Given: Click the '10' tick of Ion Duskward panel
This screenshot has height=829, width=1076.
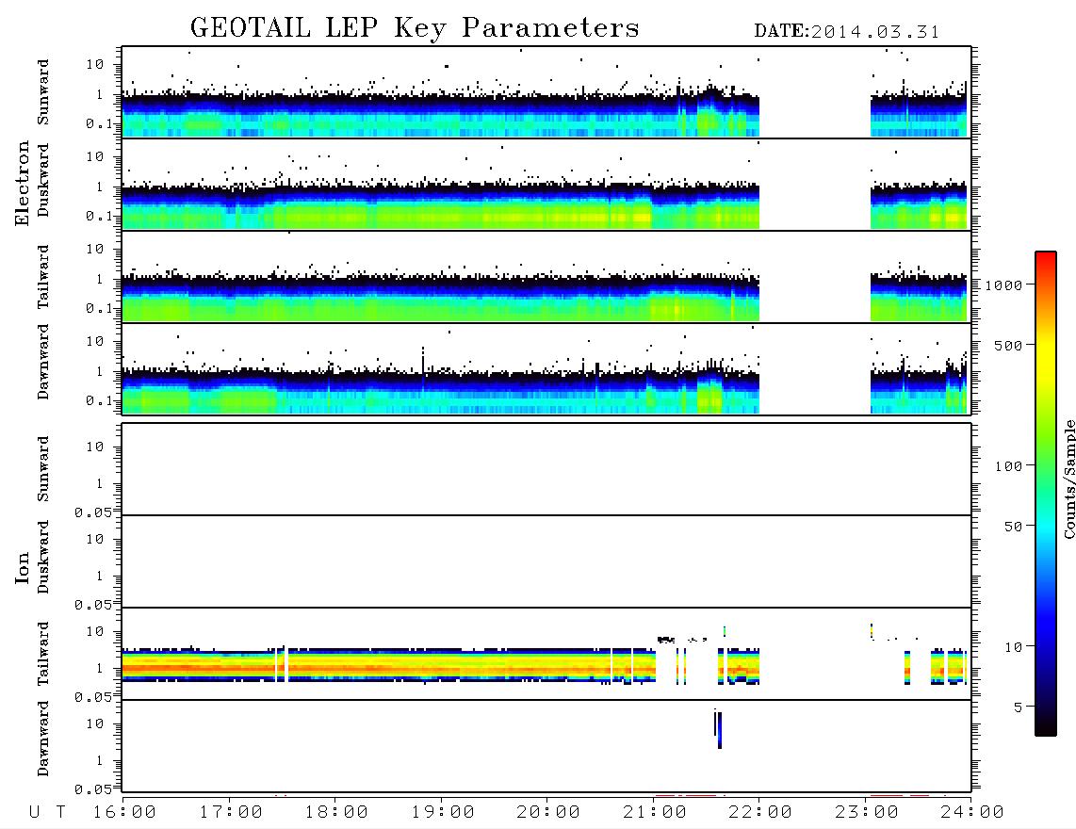Looking at the screenshot, I should point(94,540).
